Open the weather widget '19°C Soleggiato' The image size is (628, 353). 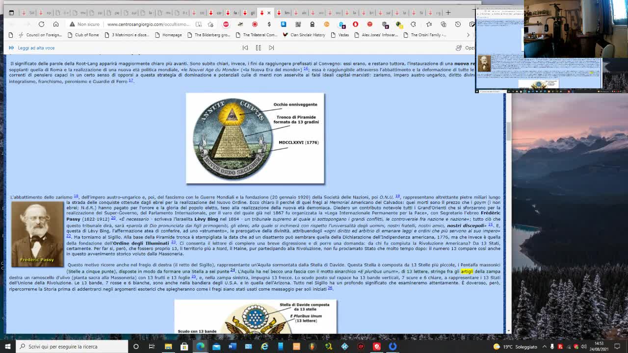(515, 347)
